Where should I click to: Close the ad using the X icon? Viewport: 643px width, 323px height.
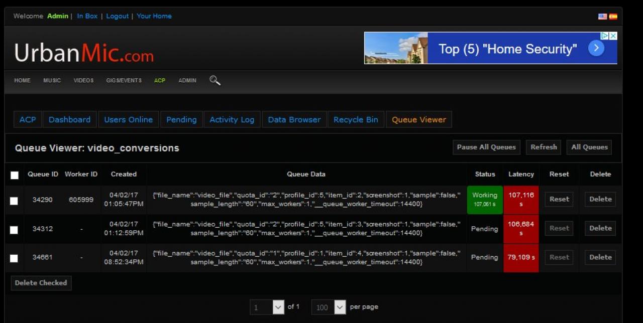click(613, 36)
